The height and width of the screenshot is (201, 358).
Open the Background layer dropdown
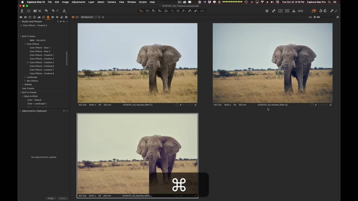coord(90,17)
